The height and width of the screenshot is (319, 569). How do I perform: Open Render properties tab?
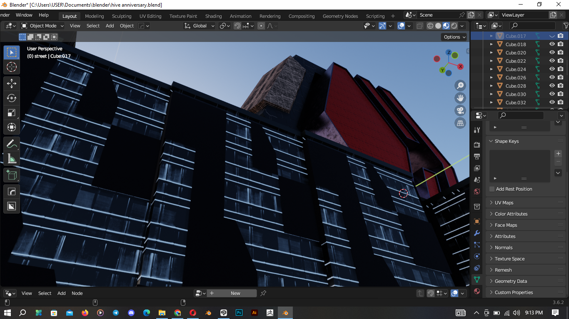[x=477, y=145]
